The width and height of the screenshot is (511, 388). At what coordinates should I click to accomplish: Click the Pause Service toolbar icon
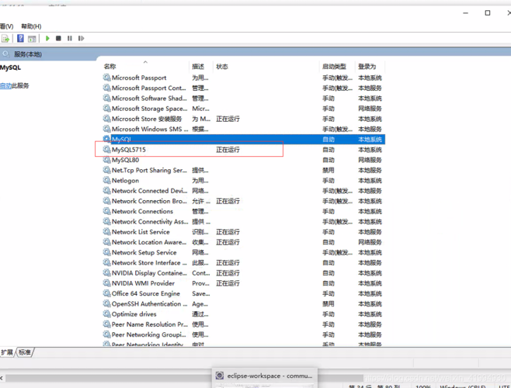[x=70, y=39]
